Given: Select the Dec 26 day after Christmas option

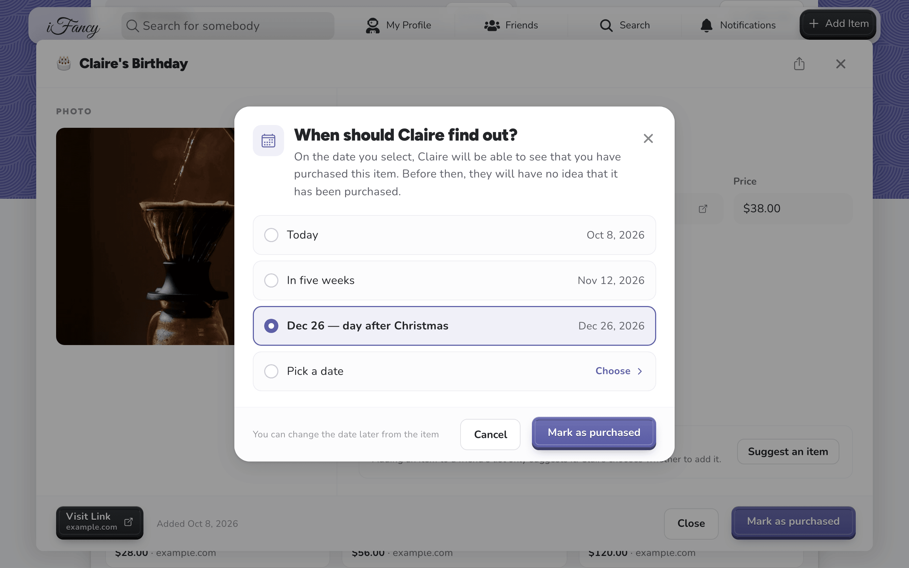Looking at the screenshot, I should pos(454,326).
